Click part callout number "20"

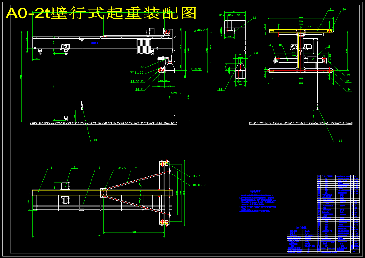[344, 10]
